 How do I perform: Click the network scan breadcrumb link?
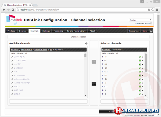click(x=41, y=50)
